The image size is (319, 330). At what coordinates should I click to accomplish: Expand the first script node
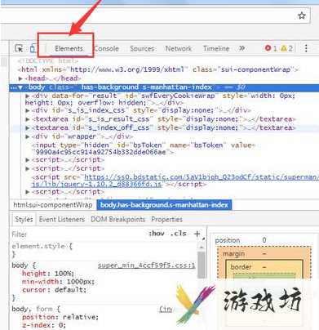click(28, 160)
